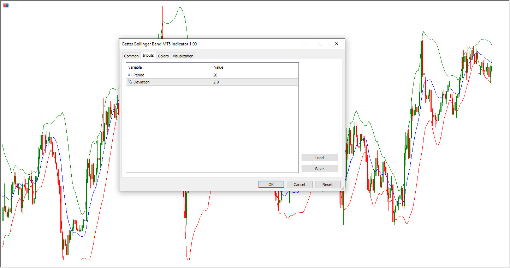Click the fraction icon beside Deviation
The image size is (510, 268).
pos(130,82)
